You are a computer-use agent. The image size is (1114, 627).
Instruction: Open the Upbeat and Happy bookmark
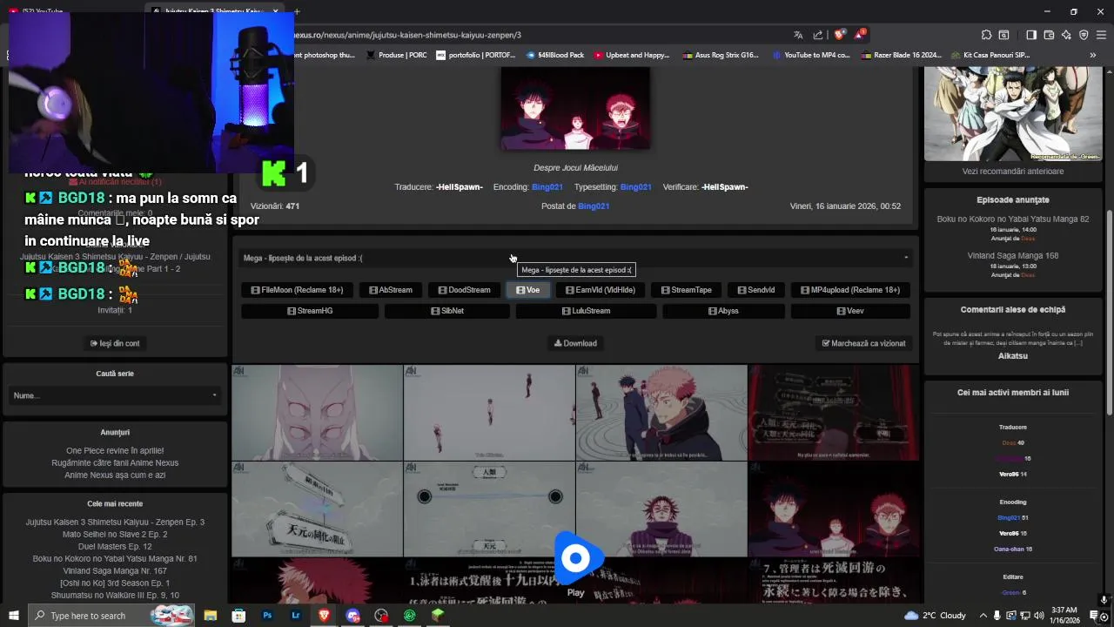pyautogui.click(x=632, y=55)
